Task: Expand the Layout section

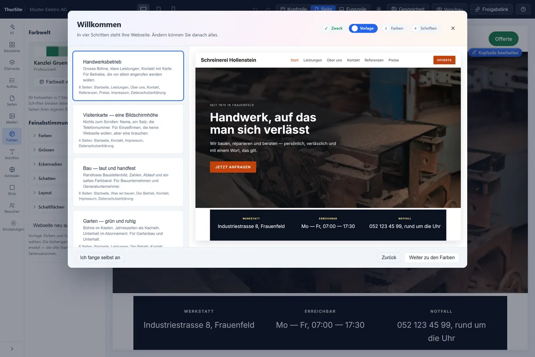Action: (x=48, y=192)
